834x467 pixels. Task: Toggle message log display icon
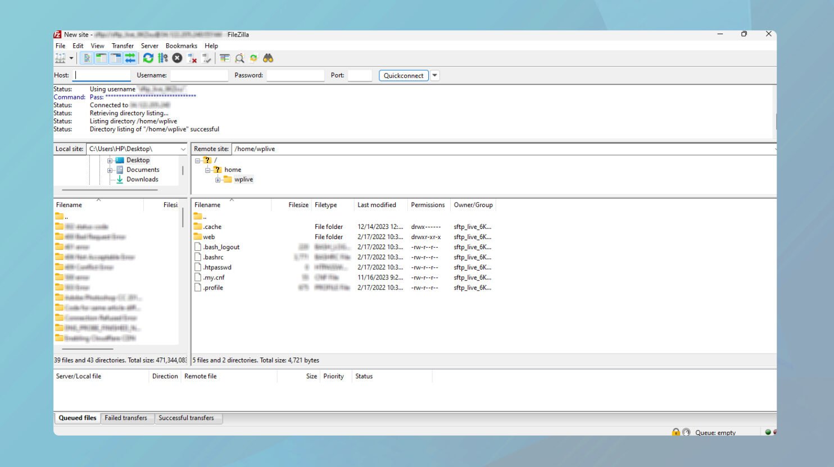(87, 58)
